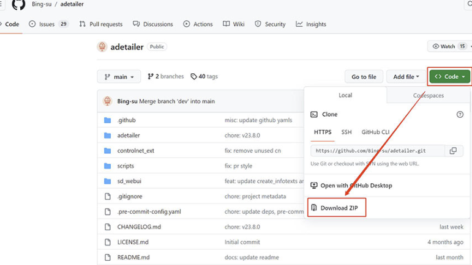
Task: Open the adetailer breadcrumb link
Action: [x=72, y=4]
